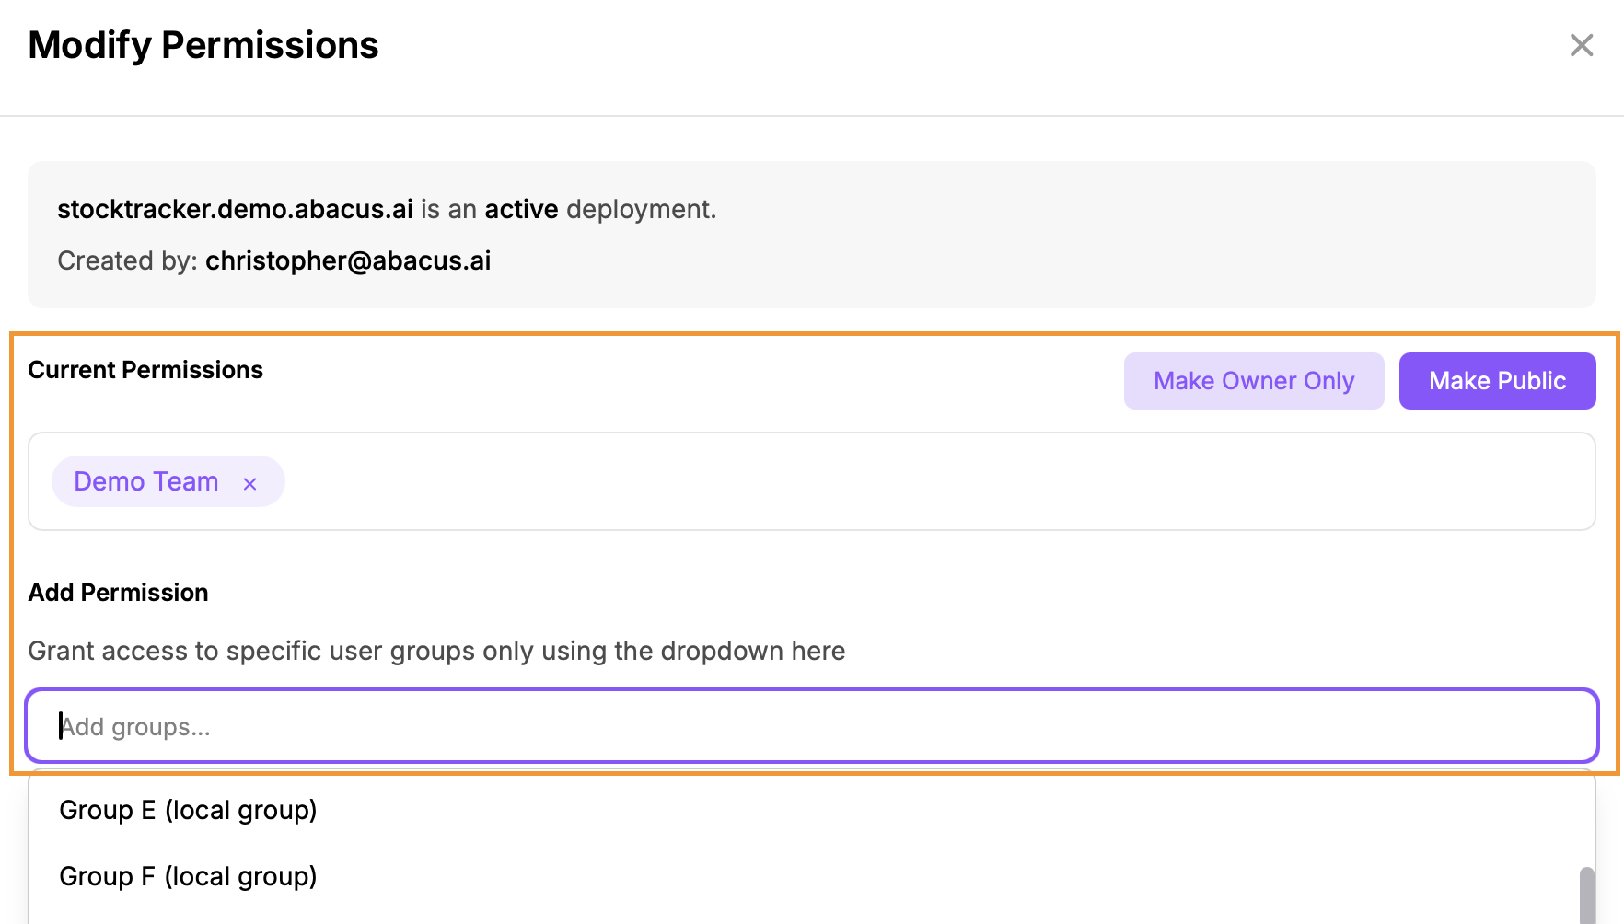Click empty area in current permissions box
The height and width of the screenshot is (924, 1624).
[921, 481]
